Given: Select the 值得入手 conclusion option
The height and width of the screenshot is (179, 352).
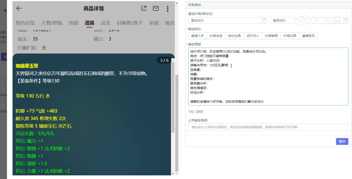Looking at the screenshot, I should (x=197, y=36).
